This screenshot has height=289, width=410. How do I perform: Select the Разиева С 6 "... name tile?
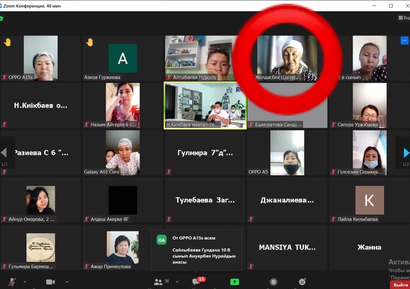click(41, 153)
